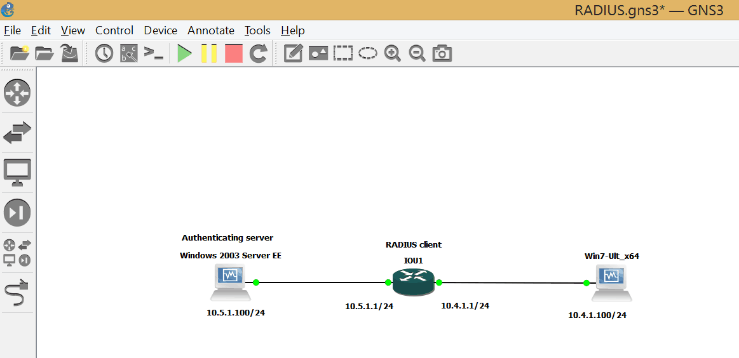The width and height of the screenshot is (739, 358).
Task: Click the 'Authenticating server' note
Action: click(227, 238)
